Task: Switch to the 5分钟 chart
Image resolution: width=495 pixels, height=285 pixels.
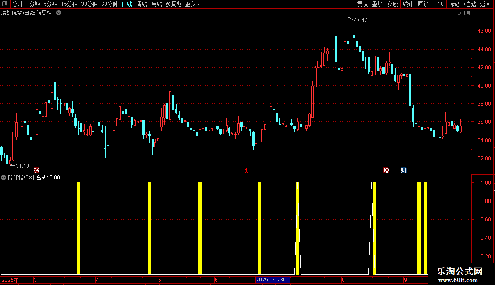Action: (50, 4)
